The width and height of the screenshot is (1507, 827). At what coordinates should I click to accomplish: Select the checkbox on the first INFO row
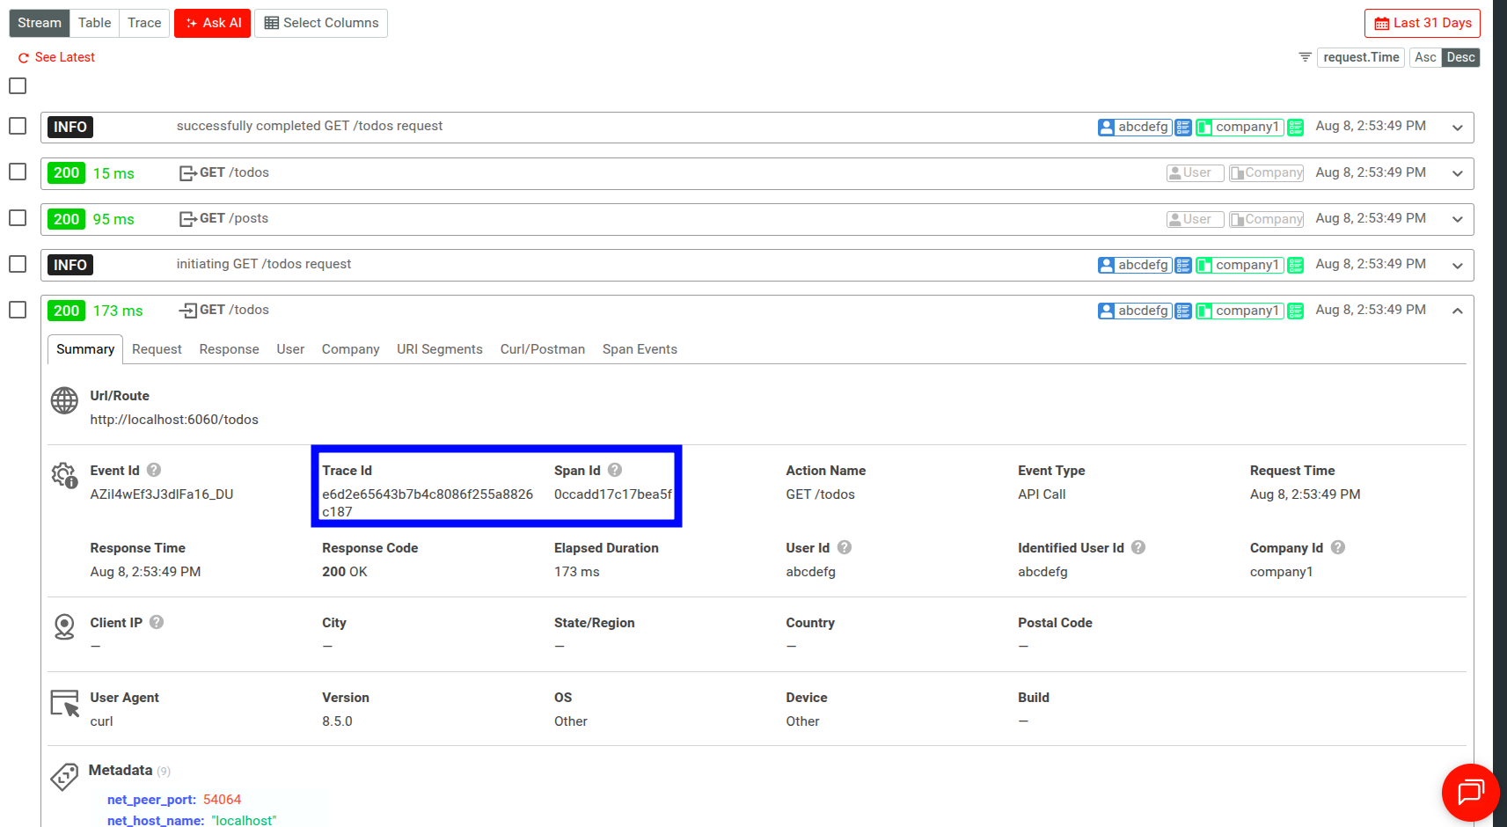click(x=17, y=127)
